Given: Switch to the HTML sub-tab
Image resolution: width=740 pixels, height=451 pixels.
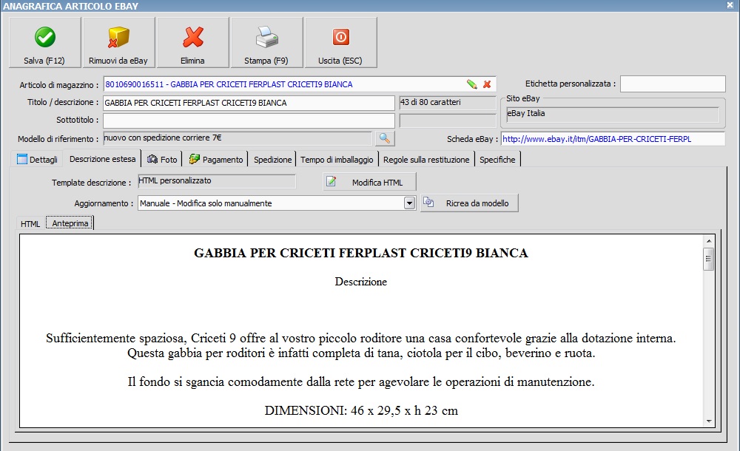Looking at the screenshot, I should (x=30, y=223).
